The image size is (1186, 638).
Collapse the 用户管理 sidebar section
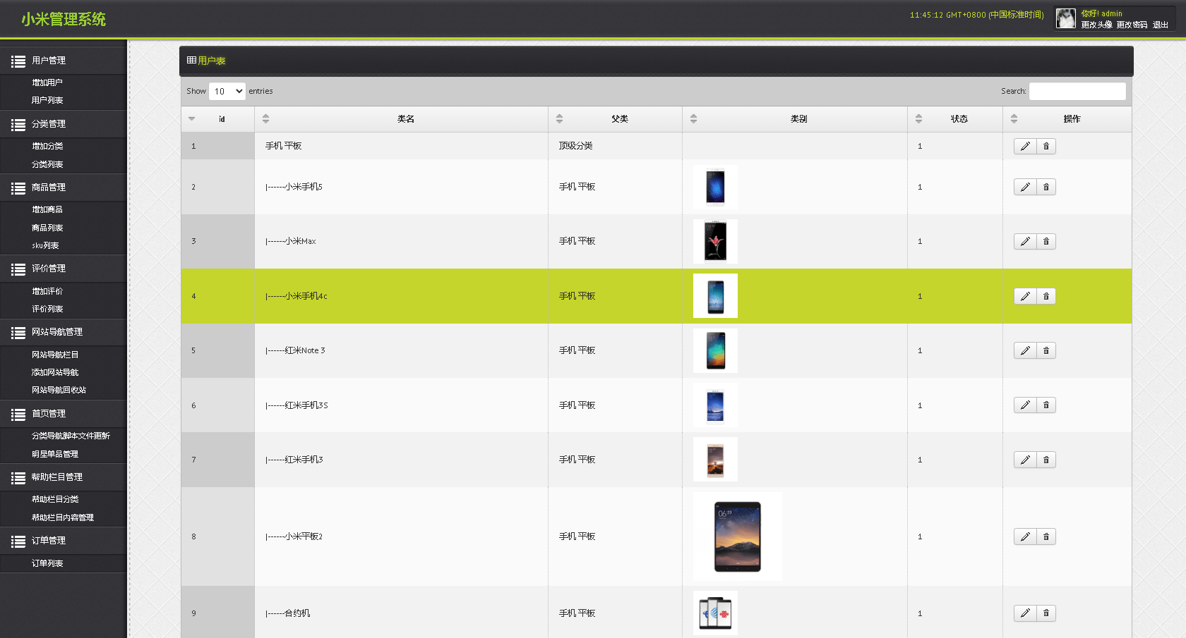(x=49, y=61)
